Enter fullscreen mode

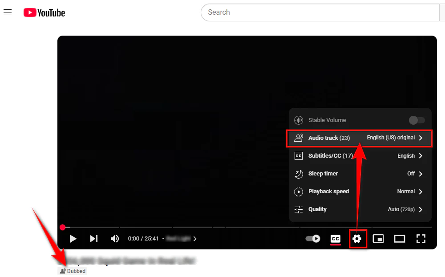pyautogui.click(x=421, y=239)
